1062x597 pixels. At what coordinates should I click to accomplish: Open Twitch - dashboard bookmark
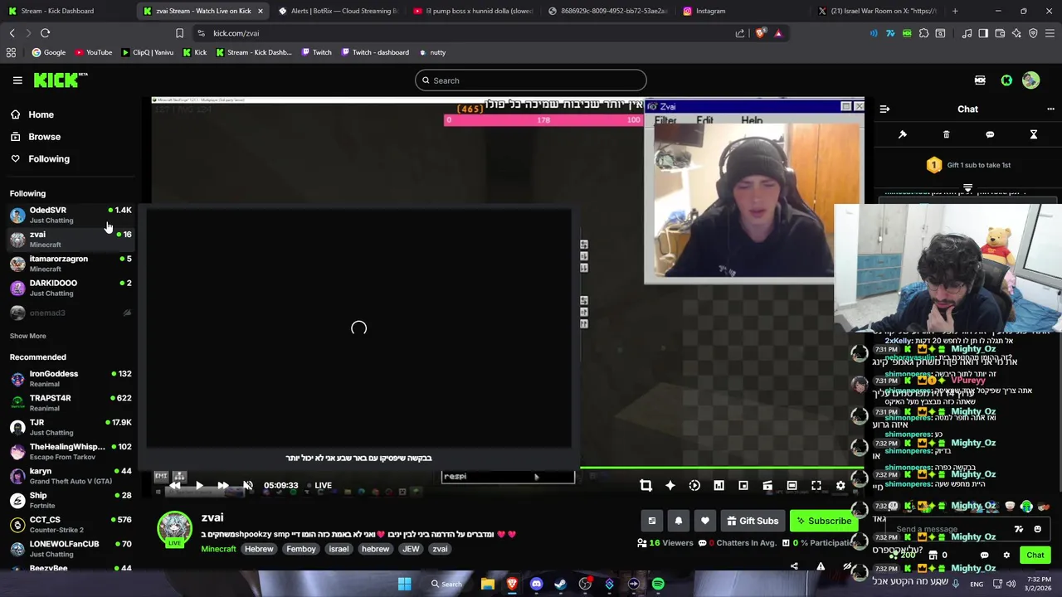tap(374, 52)
